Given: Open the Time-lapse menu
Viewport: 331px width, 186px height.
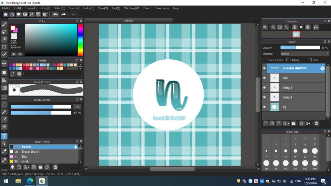Looking at the screenshot, I should (x=162, y=8).
